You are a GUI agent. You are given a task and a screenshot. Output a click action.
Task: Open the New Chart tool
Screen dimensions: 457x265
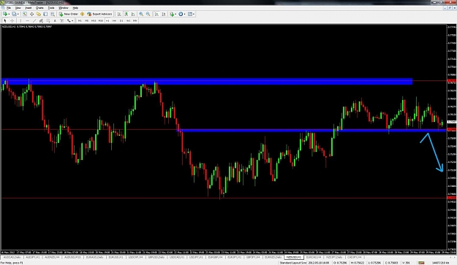5,14
